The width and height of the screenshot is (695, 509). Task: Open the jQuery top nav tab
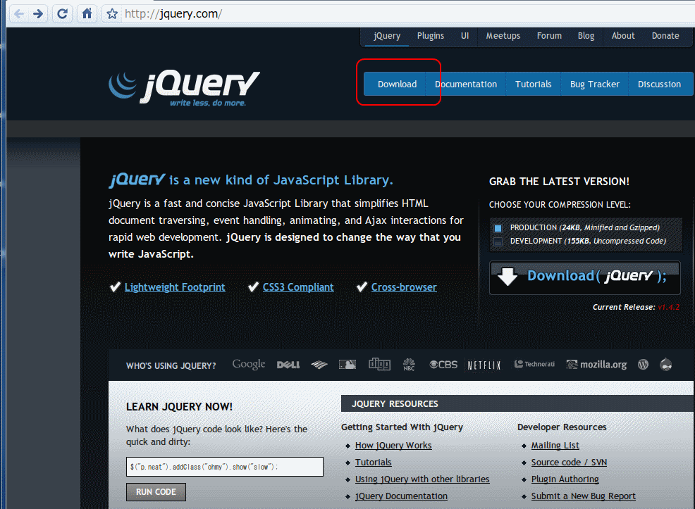(x=387, y=36)
